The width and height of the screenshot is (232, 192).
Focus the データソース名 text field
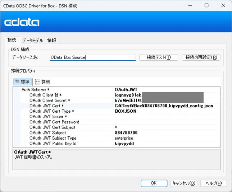(x=92, y=57)
